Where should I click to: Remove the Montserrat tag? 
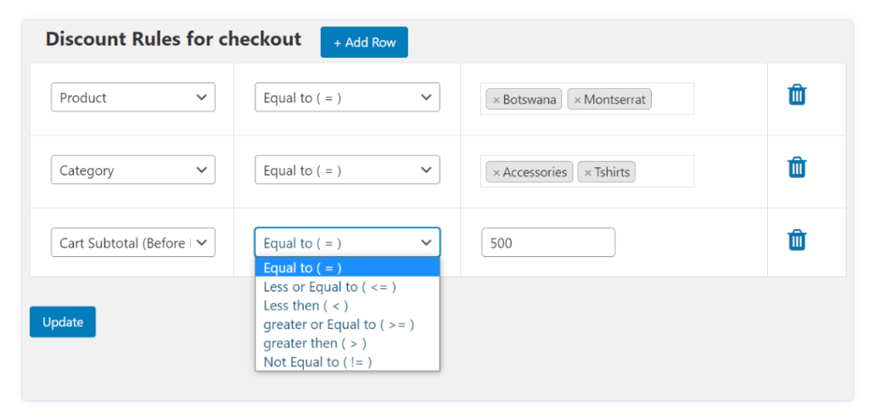click(x=577, y=100)
